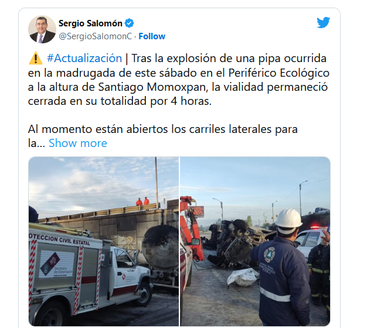Screen dimensions: 384x328
Task: Click the Twitter bird logo
Action: [x=323, y=22]
